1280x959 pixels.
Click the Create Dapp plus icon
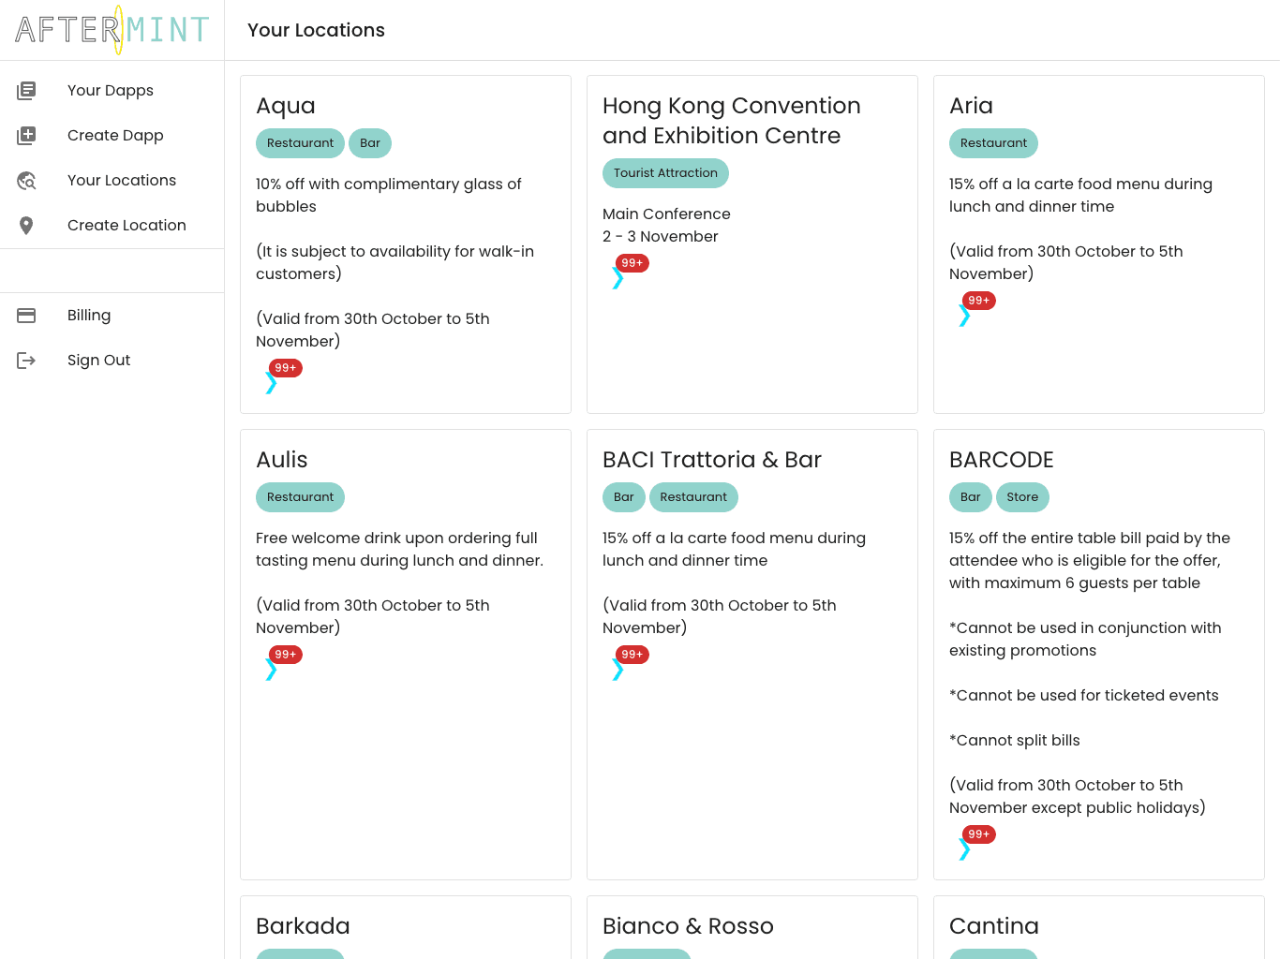[x=26, y=136]
